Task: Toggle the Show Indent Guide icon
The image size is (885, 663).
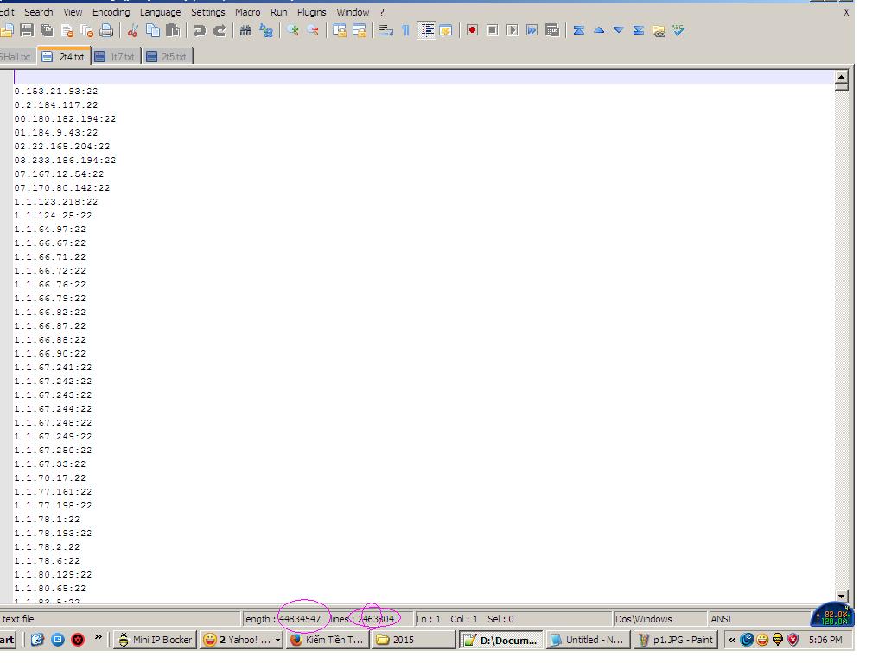Action: (x=427, y=30)
